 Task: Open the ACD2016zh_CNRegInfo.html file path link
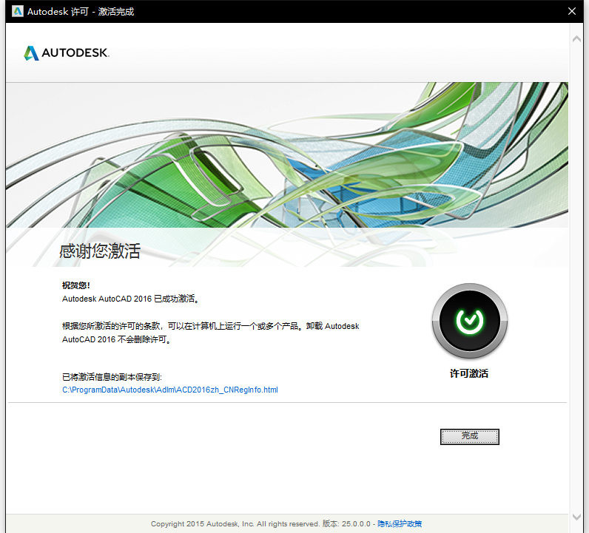tap(170, 390)
